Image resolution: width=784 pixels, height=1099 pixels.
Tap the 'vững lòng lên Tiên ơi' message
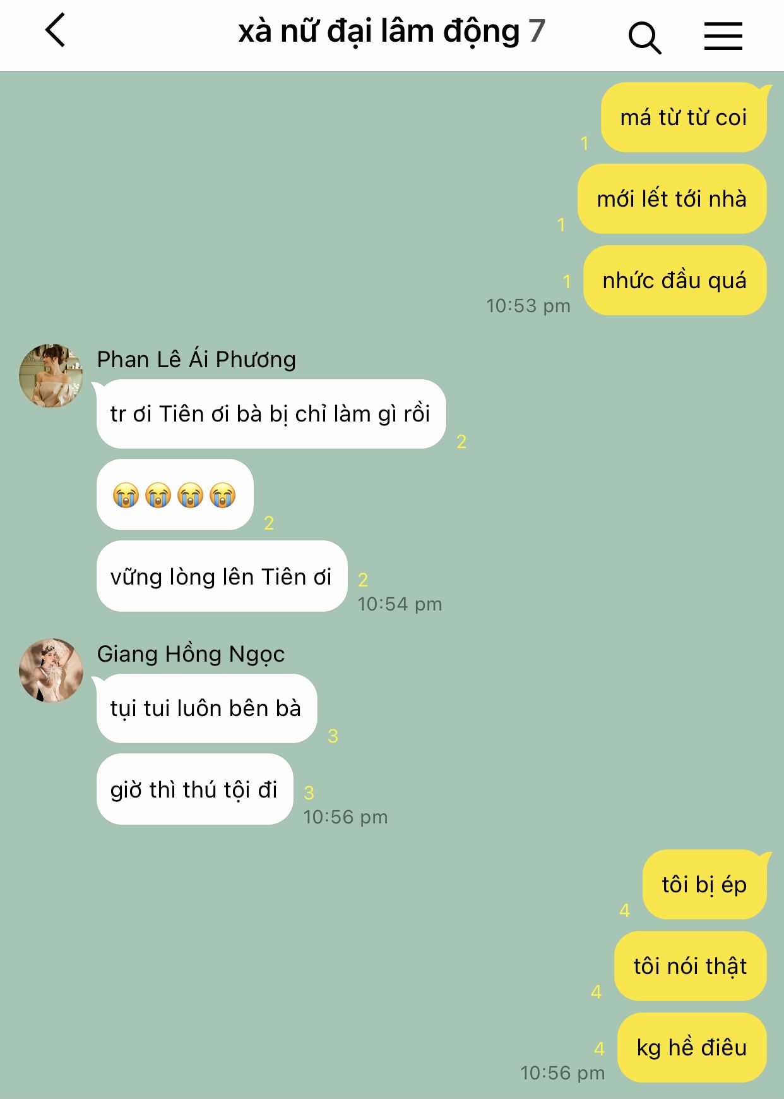tap(222, 576)
